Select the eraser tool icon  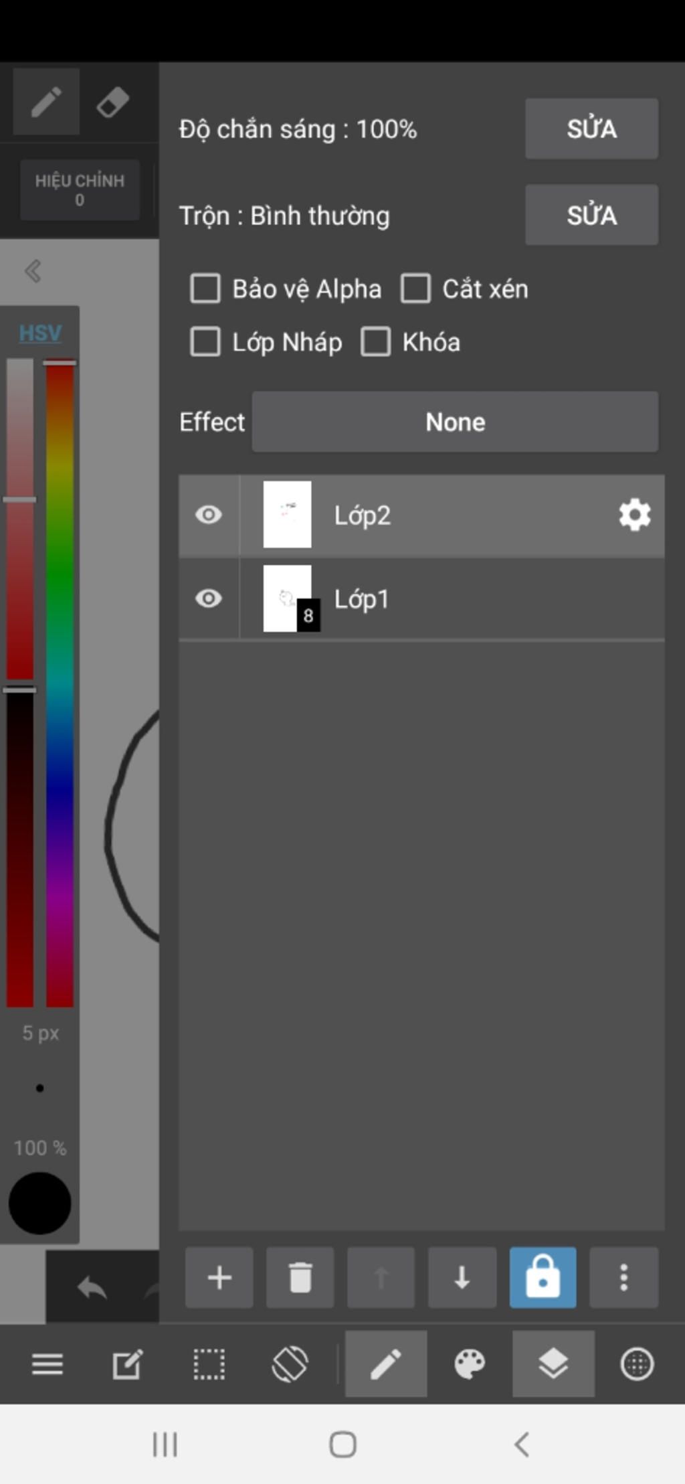point(112,102)
